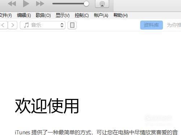The height and width of the screenshot is (135, 181).
Task: Click the iTunes 提供了一种最简单的方式 paragraph
Action: [x=96, y=132]
